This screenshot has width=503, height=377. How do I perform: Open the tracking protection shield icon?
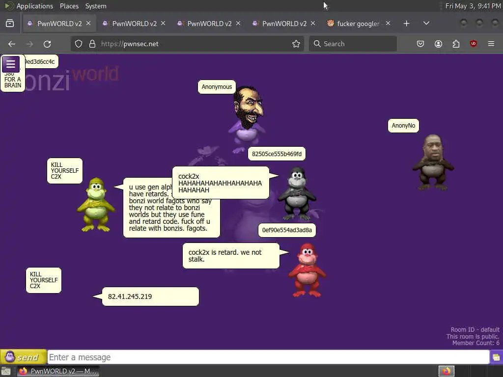(x=79, y=44)
